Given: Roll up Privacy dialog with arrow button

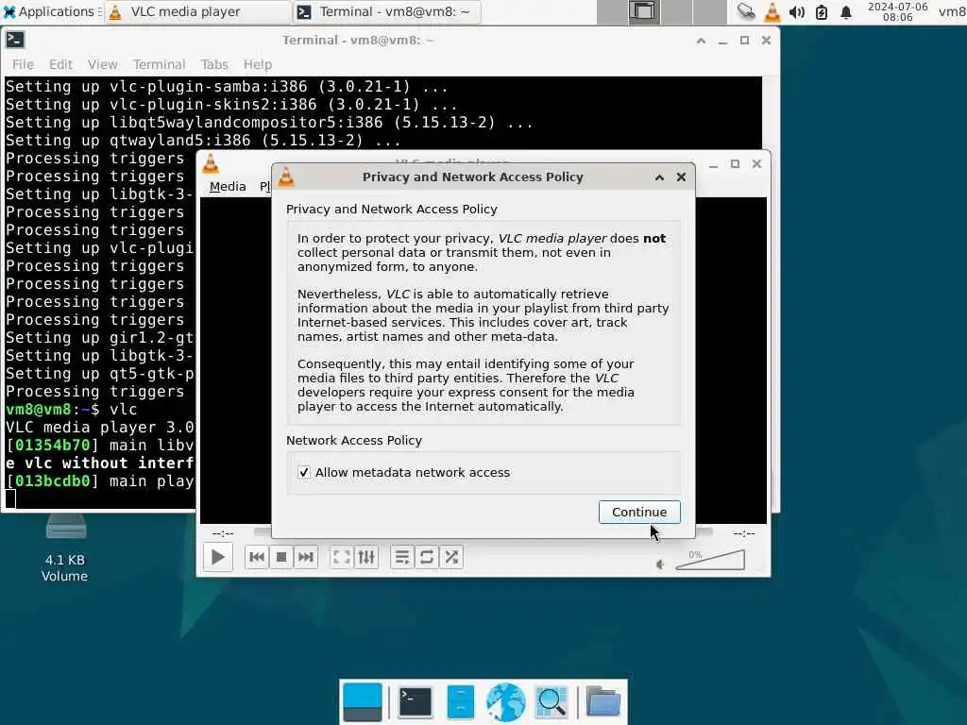Looking at the screenshot, I should (659, 177).
